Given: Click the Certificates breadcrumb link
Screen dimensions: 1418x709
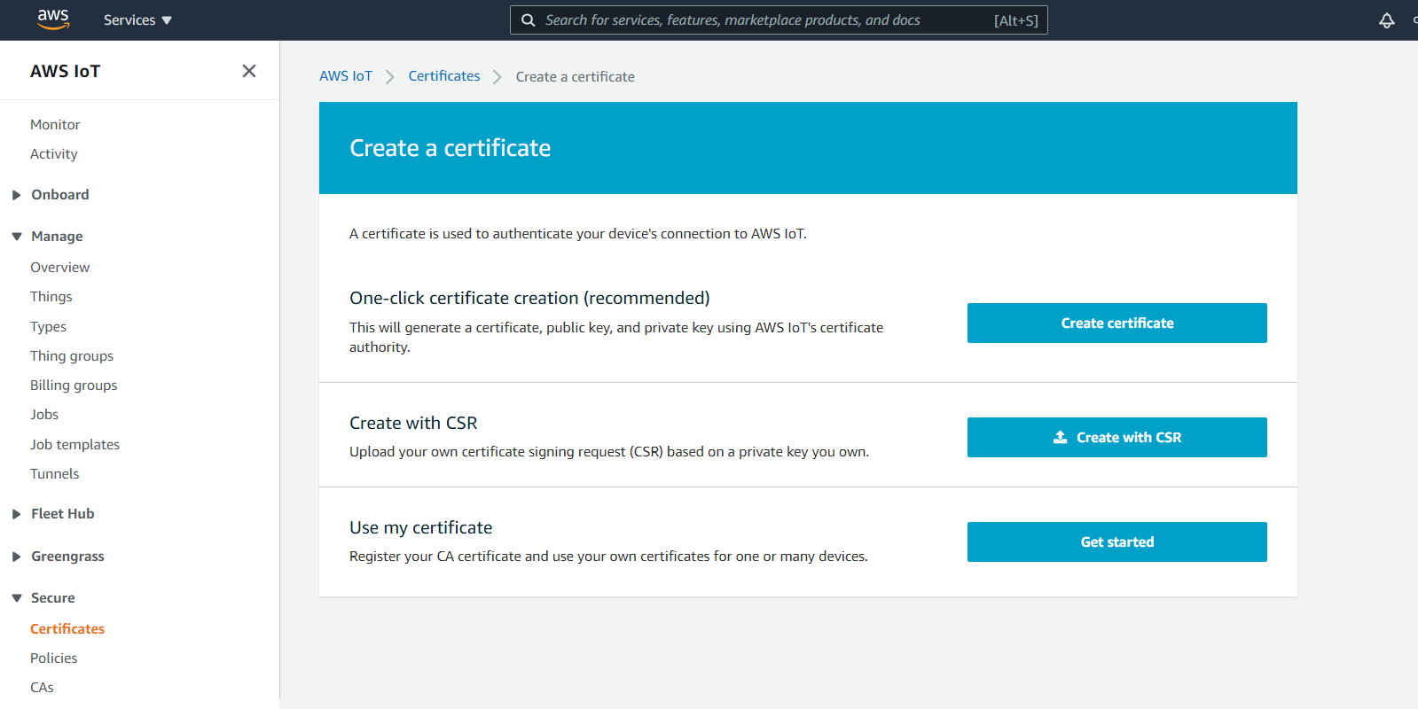Looking at the screenshot, I should (444, 76).
